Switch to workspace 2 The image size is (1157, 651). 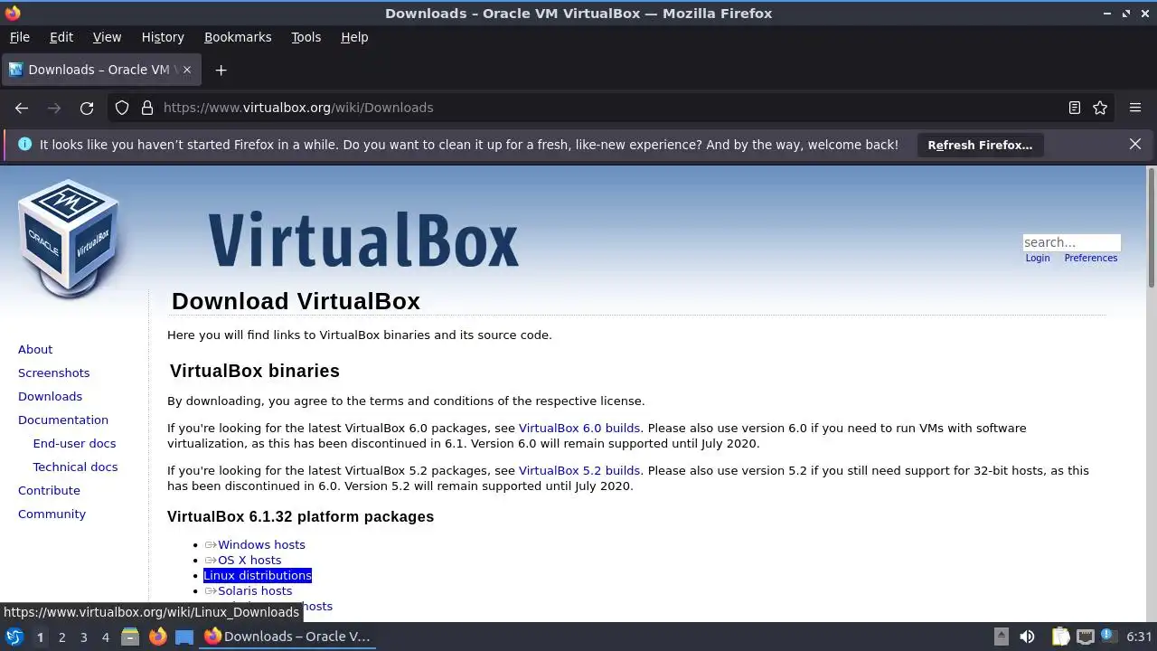pos(61,637)
